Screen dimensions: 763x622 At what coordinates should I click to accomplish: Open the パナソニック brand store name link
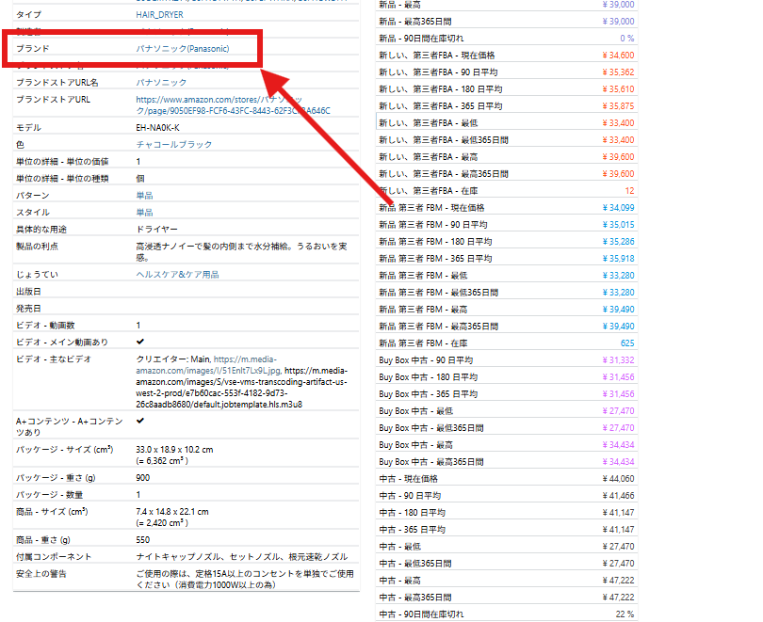[166, 83]
